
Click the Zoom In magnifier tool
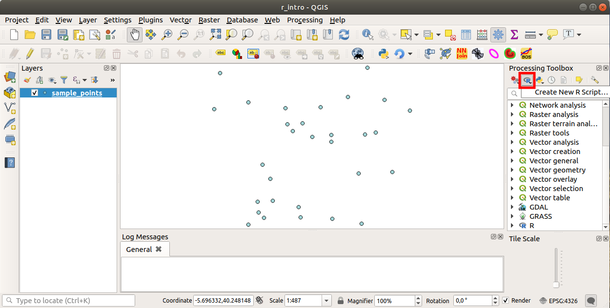point(167,35)
